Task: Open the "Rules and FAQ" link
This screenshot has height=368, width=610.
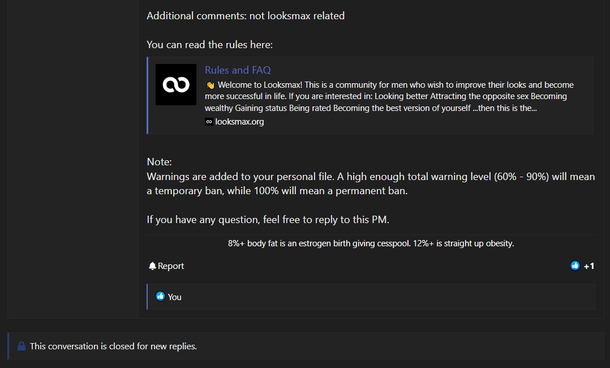Action: click(238, 70)
